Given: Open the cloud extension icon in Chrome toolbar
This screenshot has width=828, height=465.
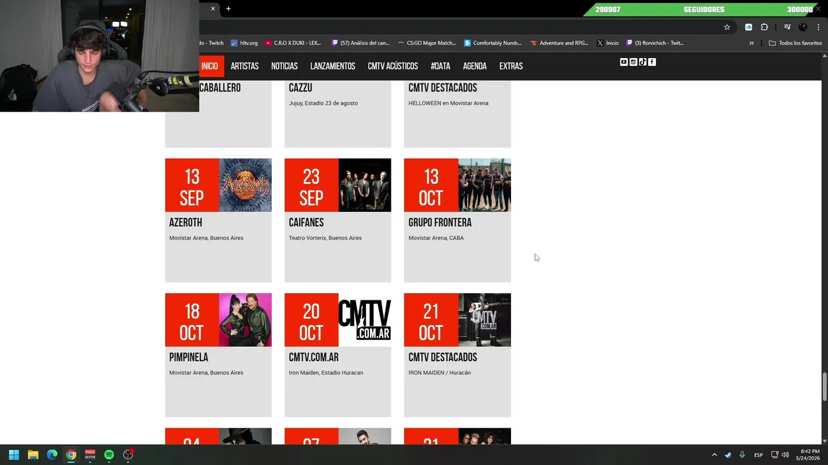Looking at the screenshot, I should [x=748, y=27].
